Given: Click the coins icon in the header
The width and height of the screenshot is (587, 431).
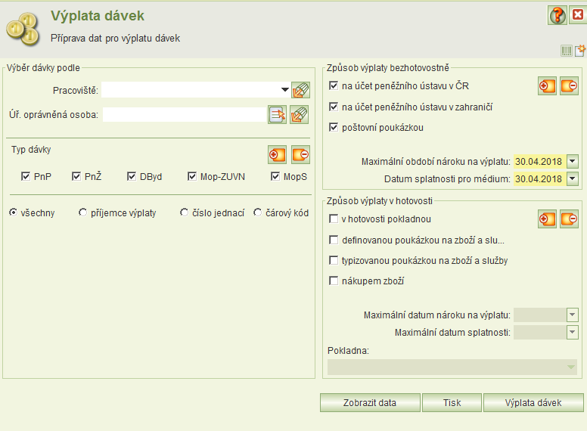Looking at the screenshot, I should point(23,29).
